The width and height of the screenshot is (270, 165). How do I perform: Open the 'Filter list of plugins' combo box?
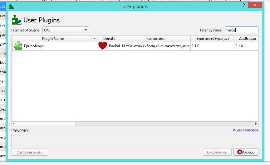point(66,30)
